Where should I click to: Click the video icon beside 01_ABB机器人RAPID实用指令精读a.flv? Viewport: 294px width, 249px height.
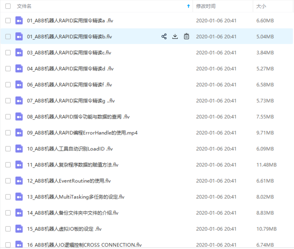point(19,20)
